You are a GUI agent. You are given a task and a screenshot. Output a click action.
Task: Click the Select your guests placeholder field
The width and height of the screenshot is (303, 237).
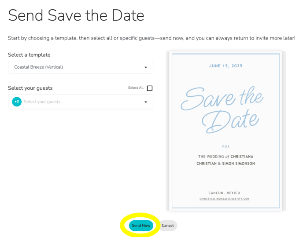coord(81,102)
